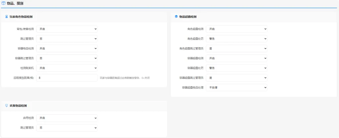Open the 背包/装备检测 dropdown

click(x=67, y=29)
